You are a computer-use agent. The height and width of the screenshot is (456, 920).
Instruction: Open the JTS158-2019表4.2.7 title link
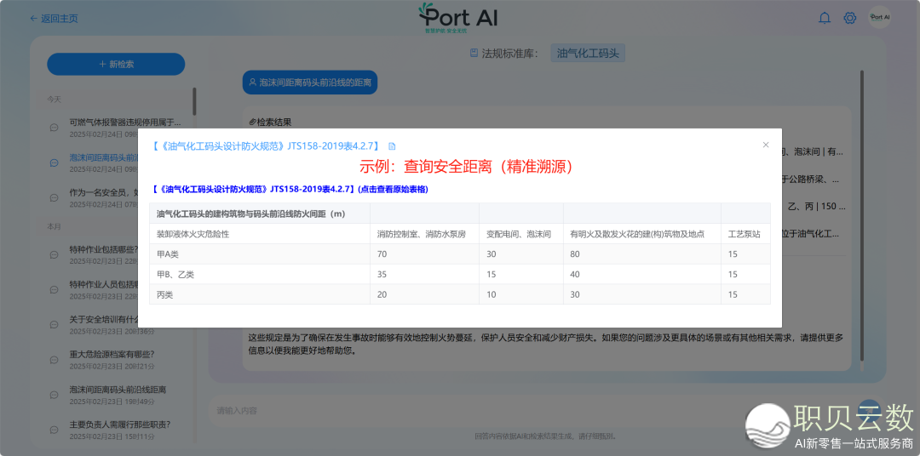point(266,146)
